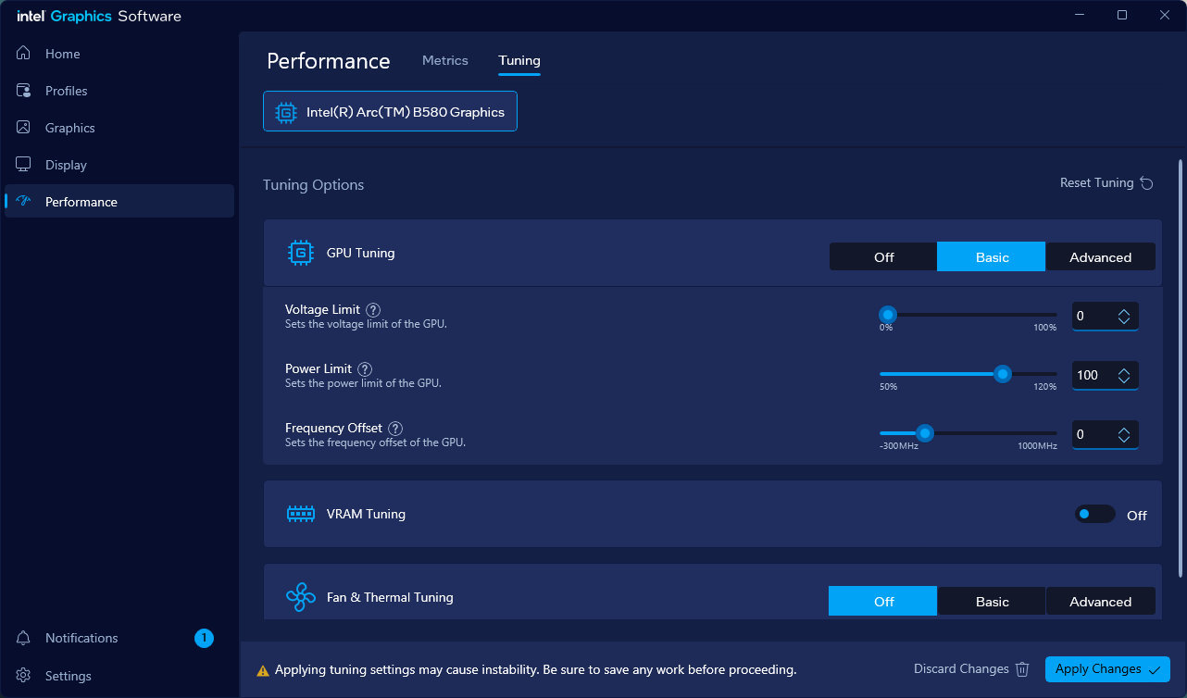
Task: Click the Frequency Offset value field
Action: (x=1106, y=435)
